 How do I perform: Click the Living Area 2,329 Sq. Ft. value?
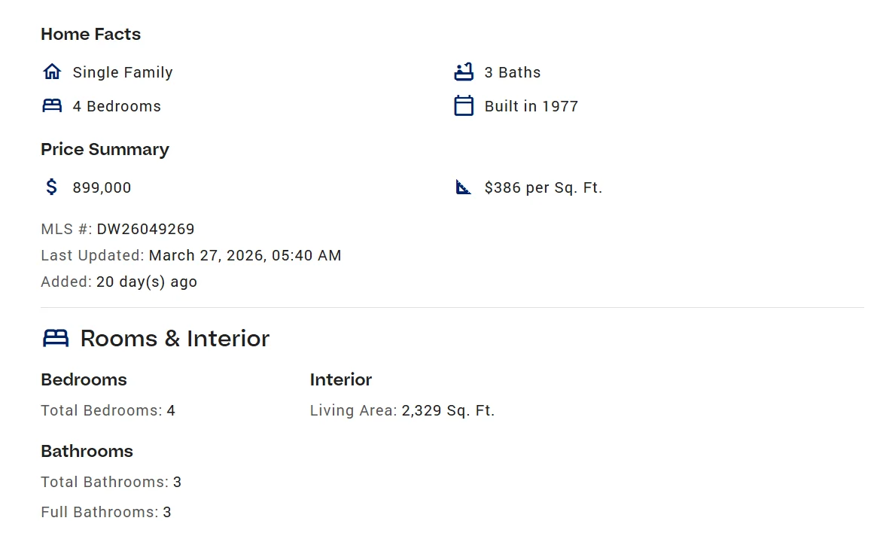click(x=447, y=410)
